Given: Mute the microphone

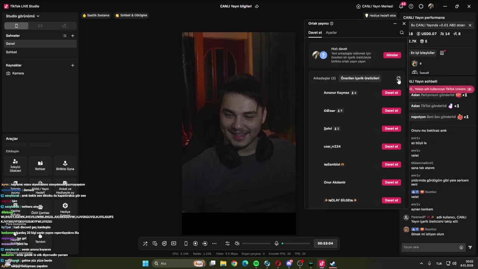Looking at the screenshot, I should point(276,244).
